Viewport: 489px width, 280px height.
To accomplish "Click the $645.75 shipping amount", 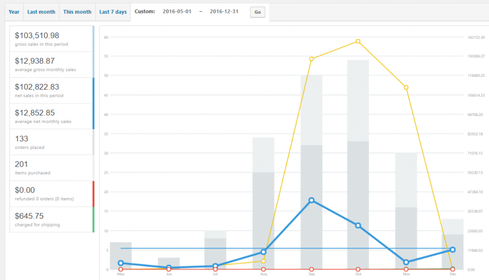I will pyautogui.click(x=29, y=216).
